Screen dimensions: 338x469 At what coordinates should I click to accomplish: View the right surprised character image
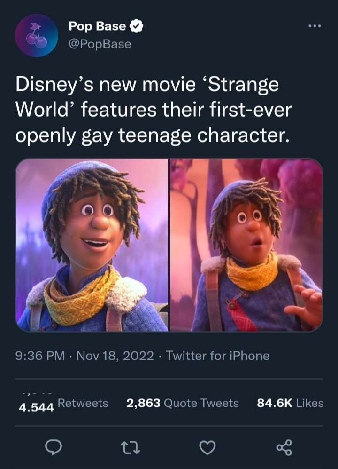pos(246,245)
